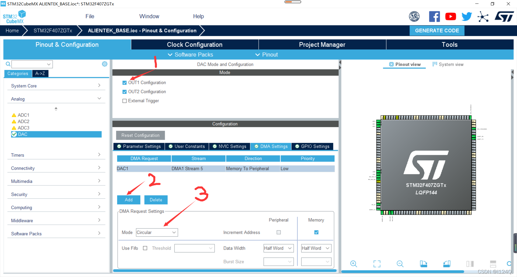This screenshot has width=517, height=277.
Task: Rotate the chip clockwise
Action: [x=424, y=264]
